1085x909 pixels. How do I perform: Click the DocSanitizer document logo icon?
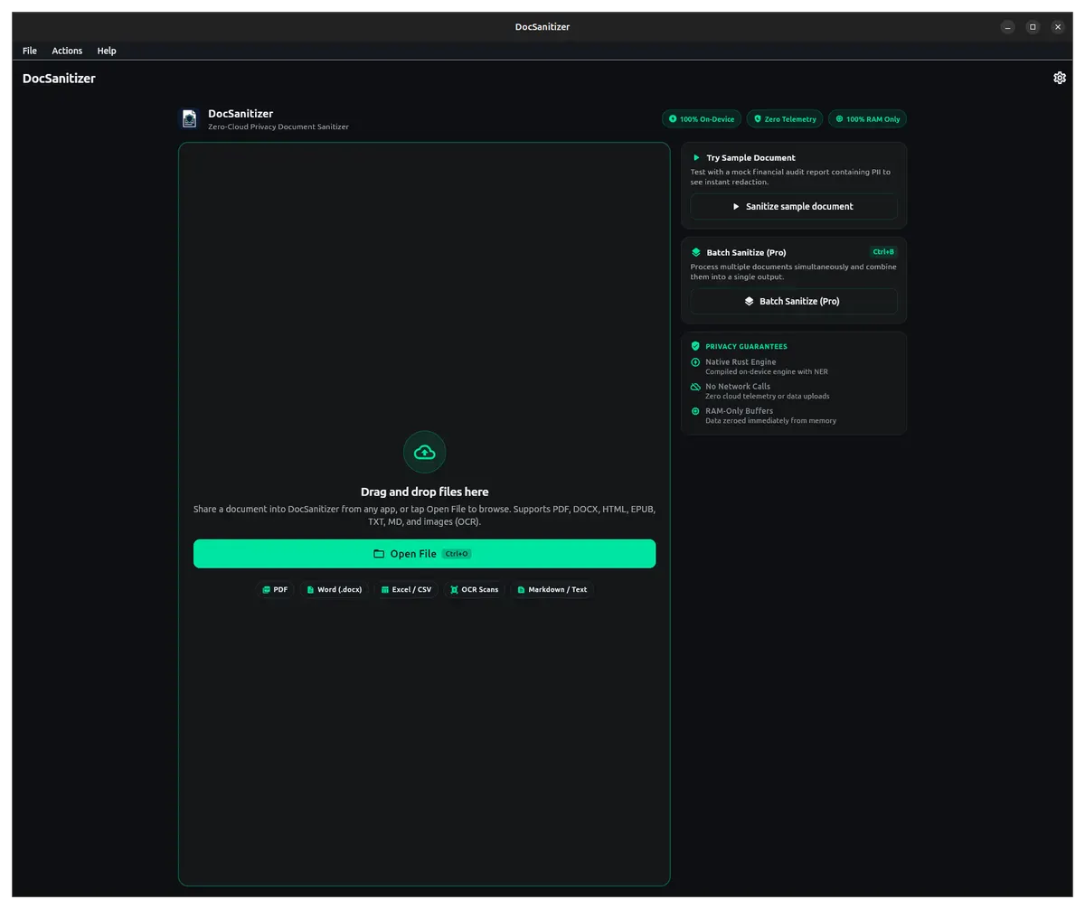(189, 118)
